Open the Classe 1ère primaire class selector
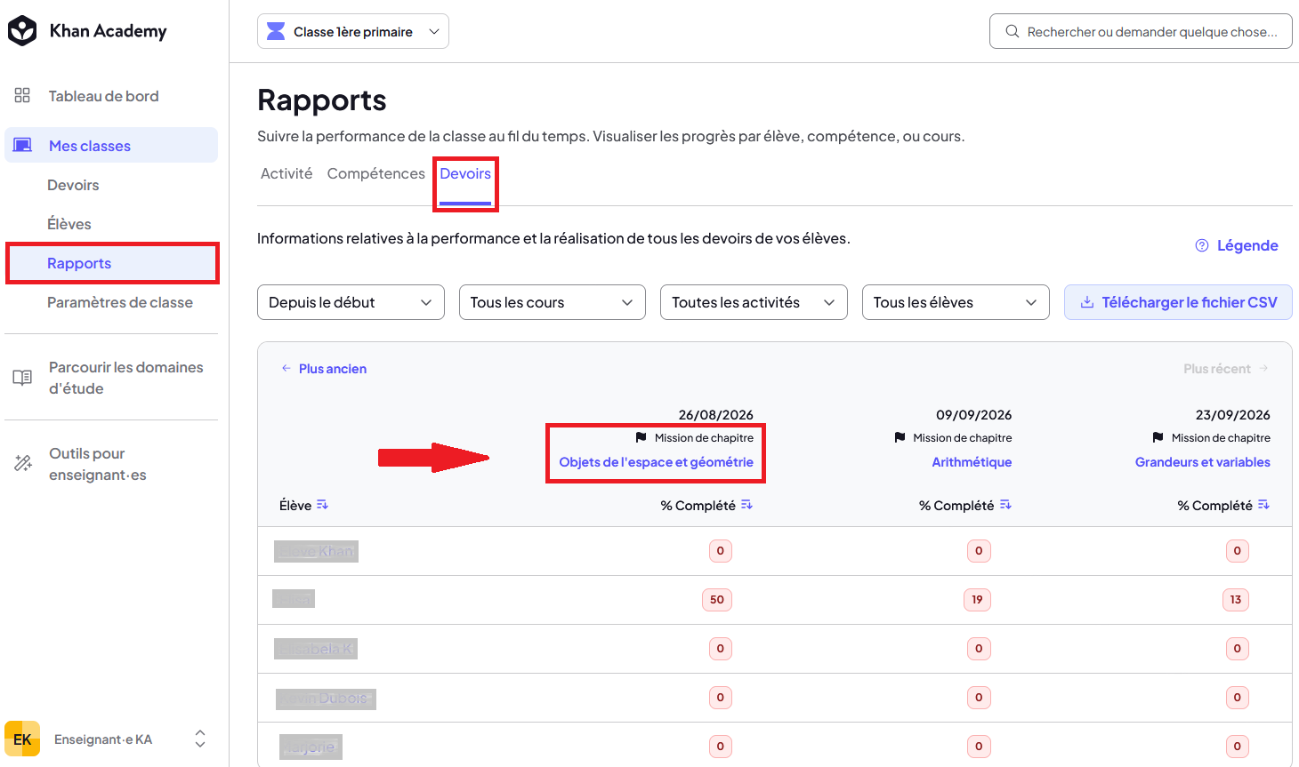The width and height of the screenshot is (1299, 767). coord(353,32)
